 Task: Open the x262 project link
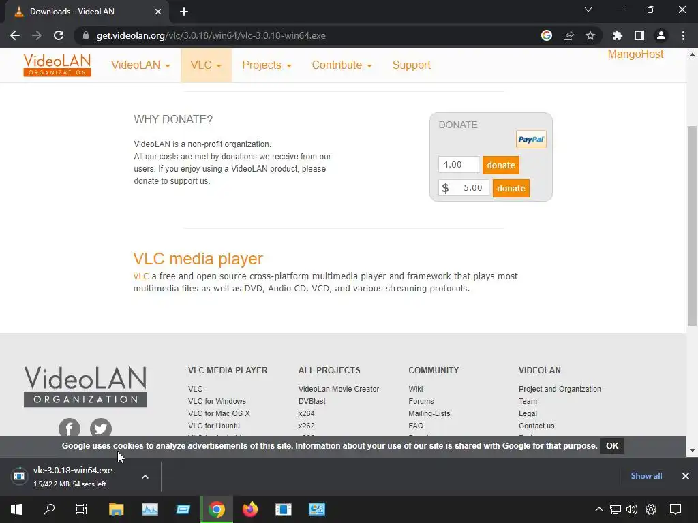click(x=306, y=426)
